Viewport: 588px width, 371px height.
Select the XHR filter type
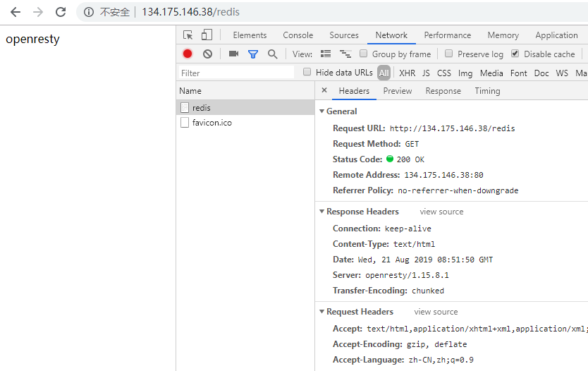[407, 73]
